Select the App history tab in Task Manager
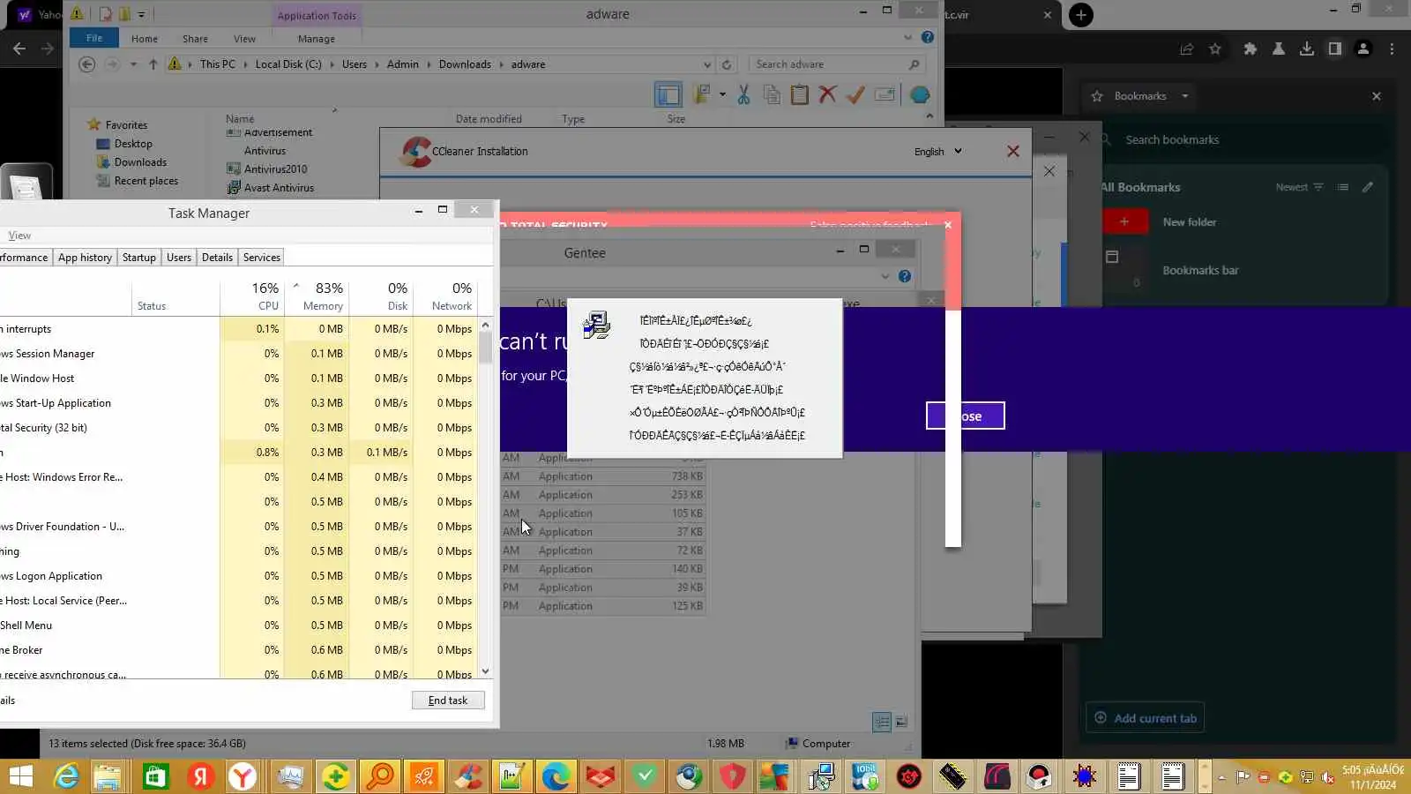1411x794 pixels. [x=85, y=258]
